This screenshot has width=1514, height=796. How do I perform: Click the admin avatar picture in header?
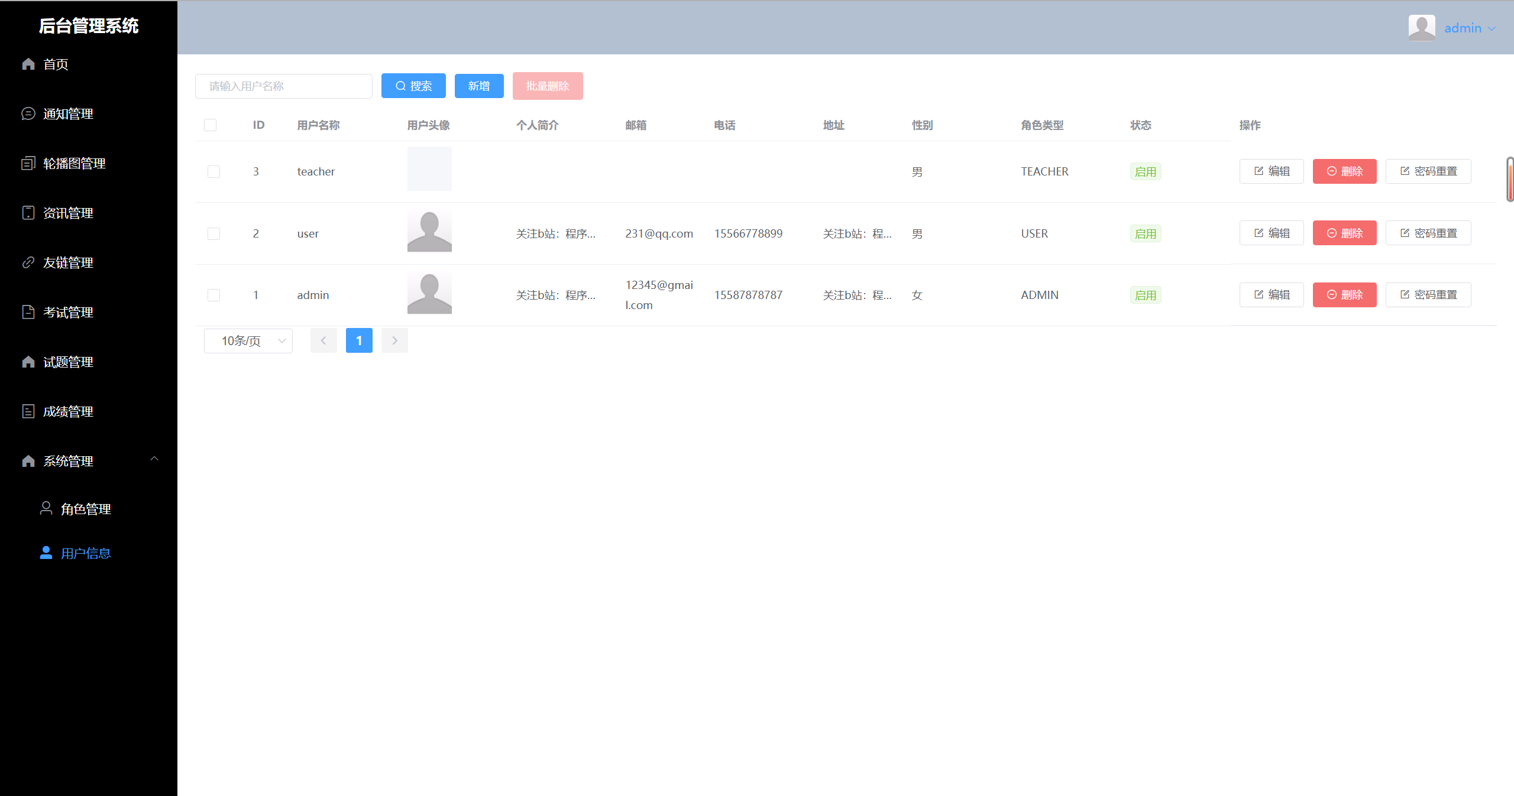[1422, 28]
